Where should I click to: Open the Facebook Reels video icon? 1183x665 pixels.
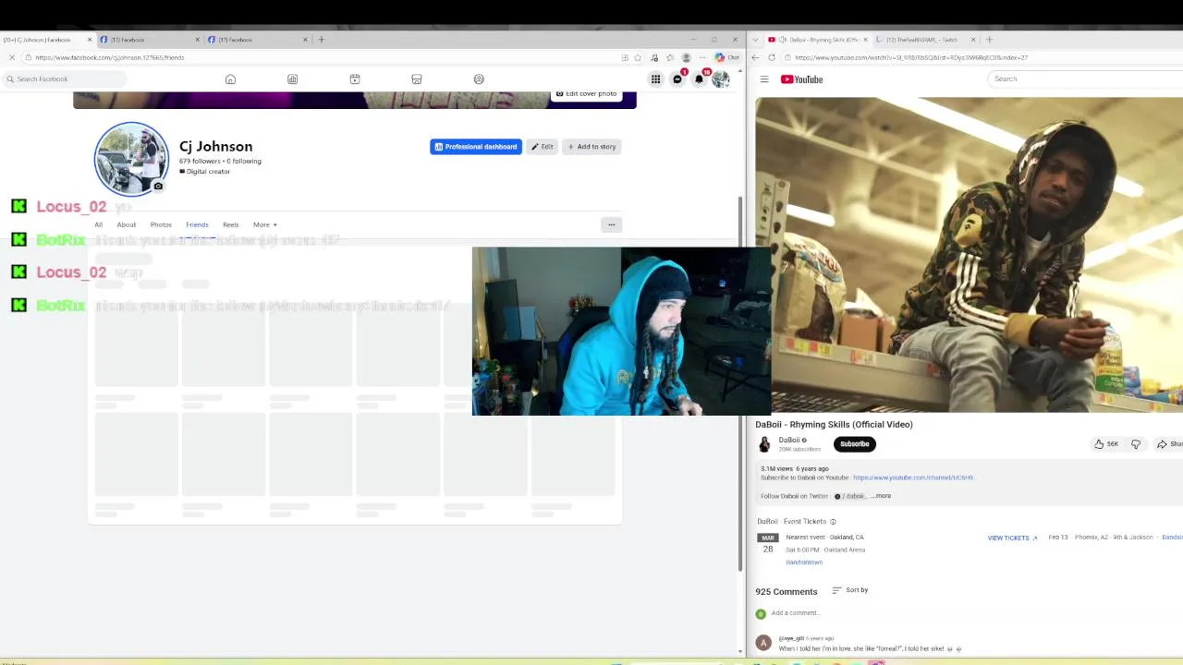[x=355, y=79]
